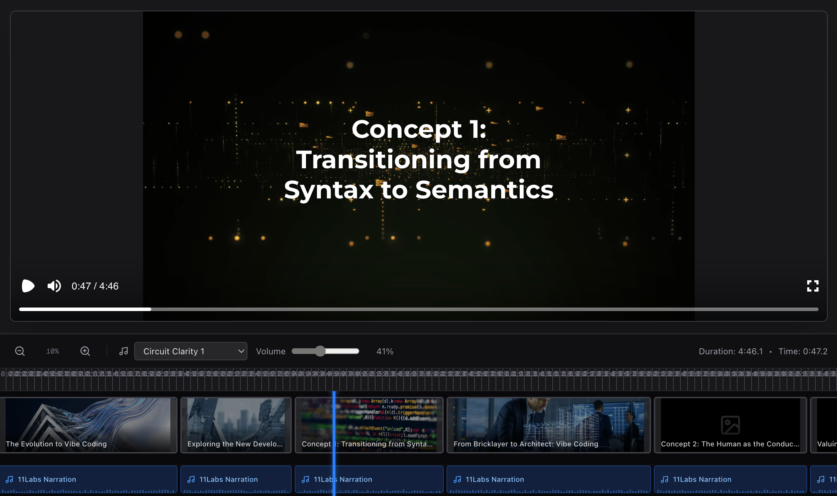Select narration clip under Bricklayer scene
Image resolution: width=837 pixels, height=496 pixels.
[x=548, y=479]
